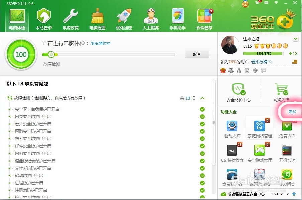Open 安全游戏大厅

click(260, 153)
